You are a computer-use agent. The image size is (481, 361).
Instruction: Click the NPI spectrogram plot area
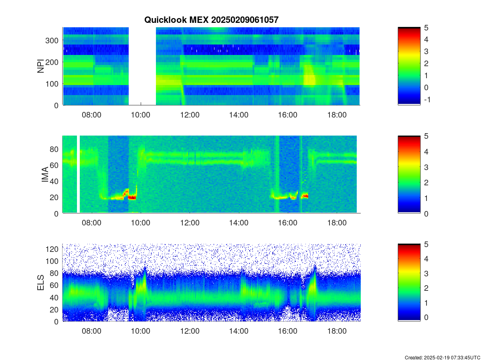[211, 66]
